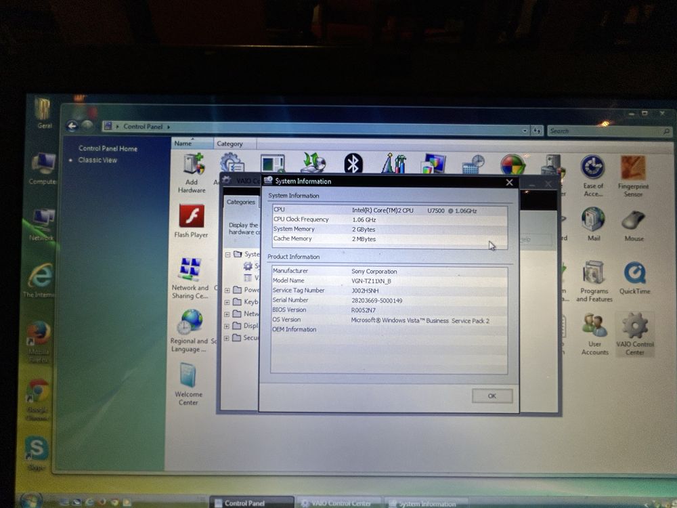This screenshot has width=677, height=508.
Task: Select the CPU Intel Core2 U7500 row
Action: (x=390, y=210)
